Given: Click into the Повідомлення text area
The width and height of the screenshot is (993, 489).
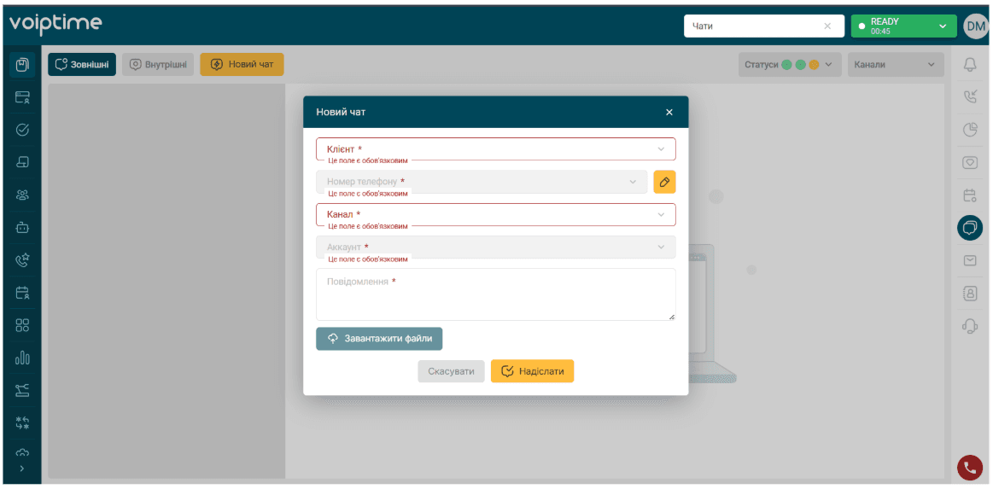Looking at the screenshot, I should point(496,294).
